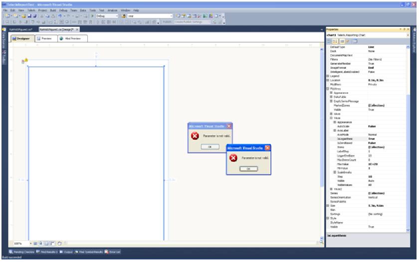Click the Find in Files icon
The height and width of the screenshot is (262, 419).
point(124,16)
